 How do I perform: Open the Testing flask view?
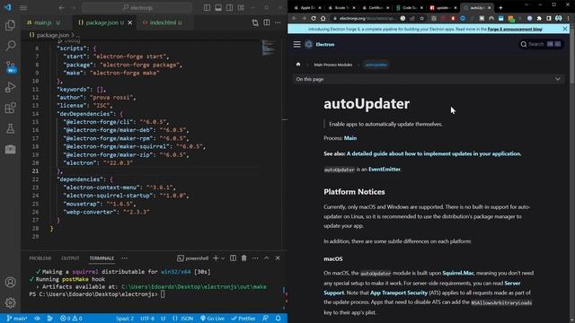point(10,128)
